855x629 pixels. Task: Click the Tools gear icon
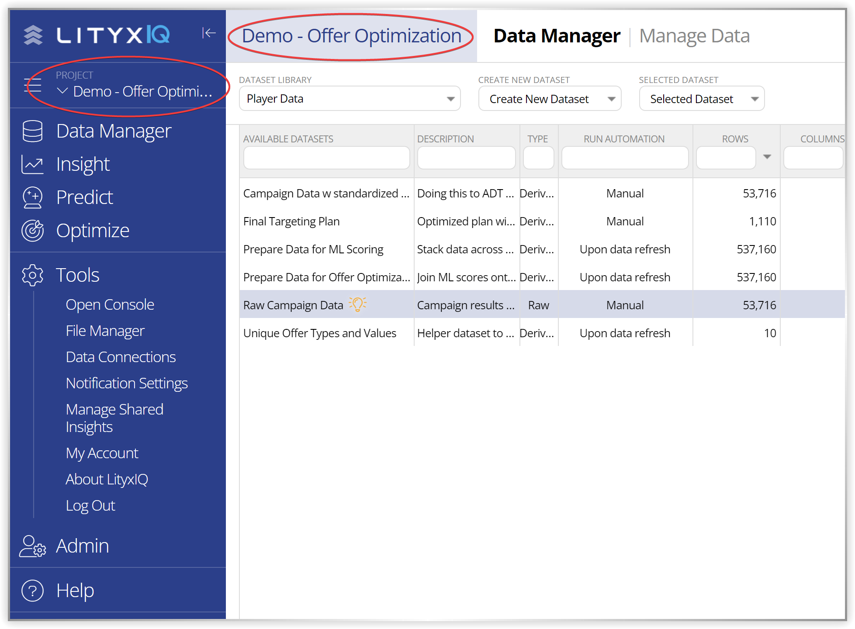(32, 275)
